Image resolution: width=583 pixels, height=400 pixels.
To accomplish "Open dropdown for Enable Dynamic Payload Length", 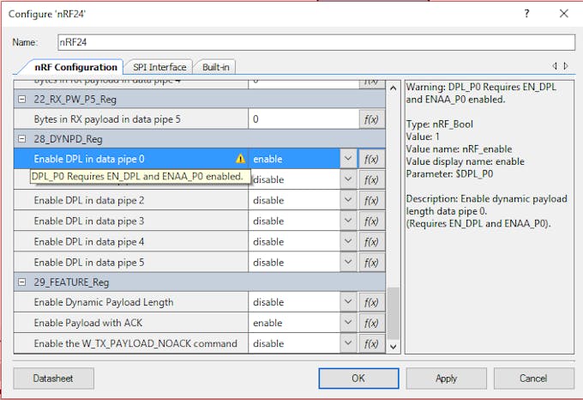I will tap(348, 302).
